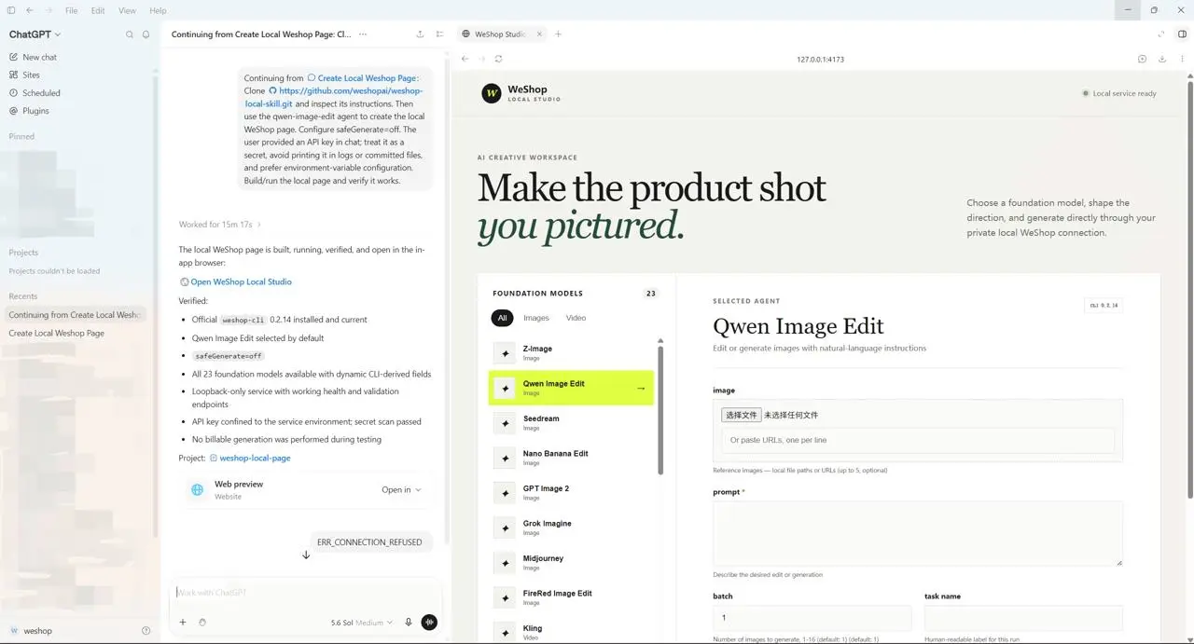The height and width of the screenshot is (644, 1194).
Task: Select the Images filter tab
Action: tap(536, 318)
